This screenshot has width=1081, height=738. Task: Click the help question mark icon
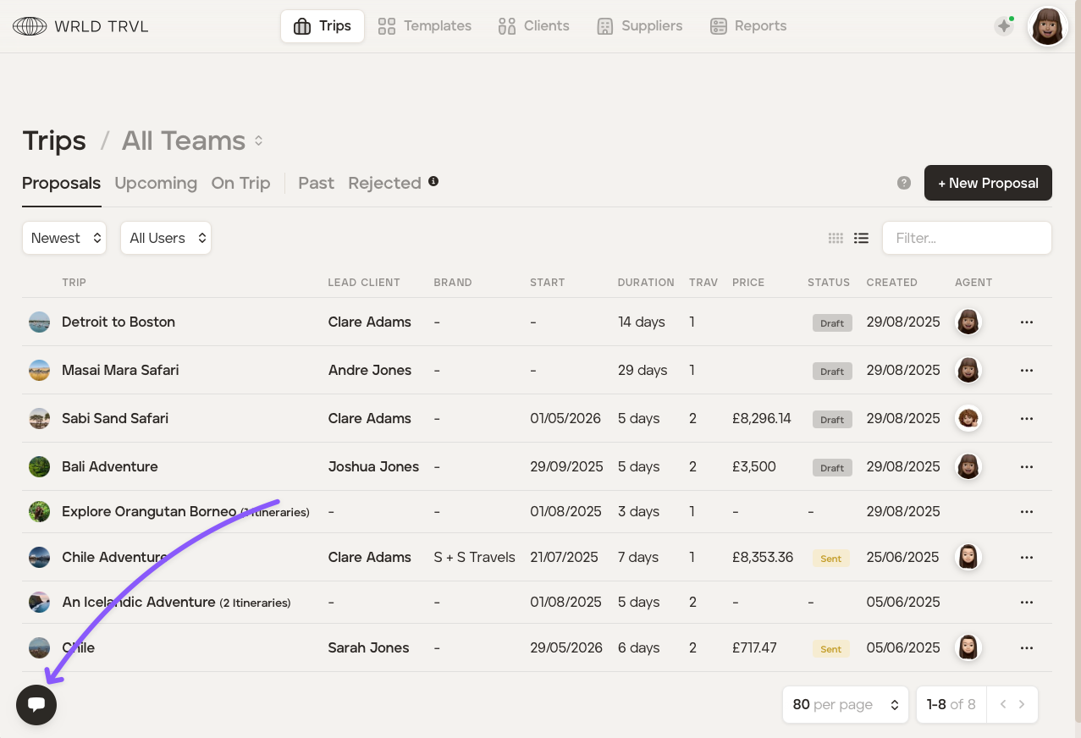pyautogui.click(x=904, y=183)
